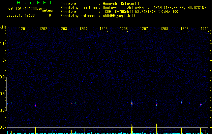212x134 pixels.
Task: Click the 1201 time axis label
Action: [x=23, y=29]
